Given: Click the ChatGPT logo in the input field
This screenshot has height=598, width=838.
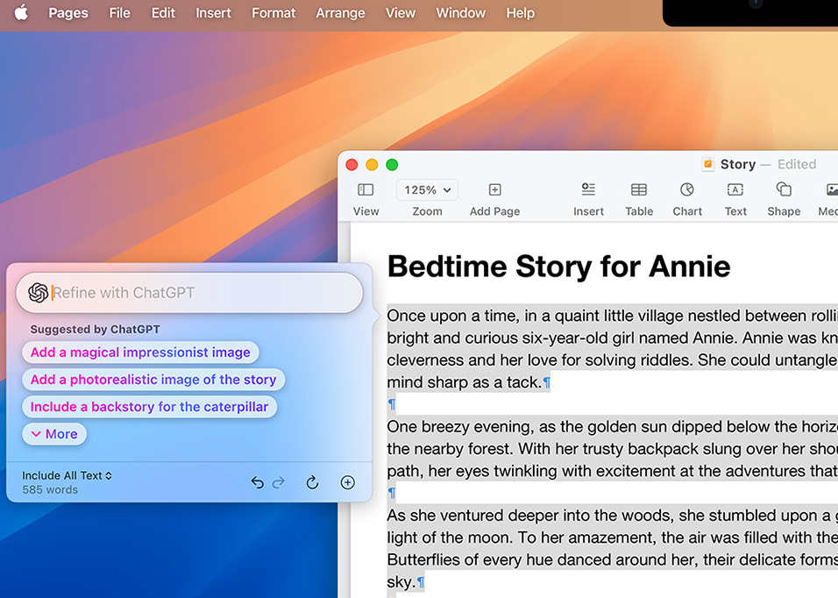Looking at the screenshot, I should click(x=36, y=291).
